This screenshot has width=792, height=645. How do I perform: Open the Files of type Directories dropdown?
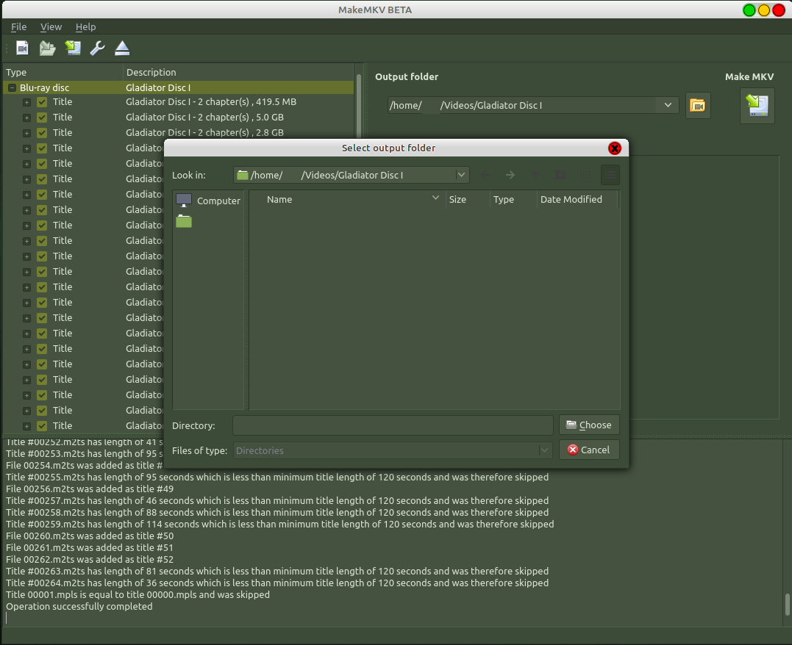544,450
